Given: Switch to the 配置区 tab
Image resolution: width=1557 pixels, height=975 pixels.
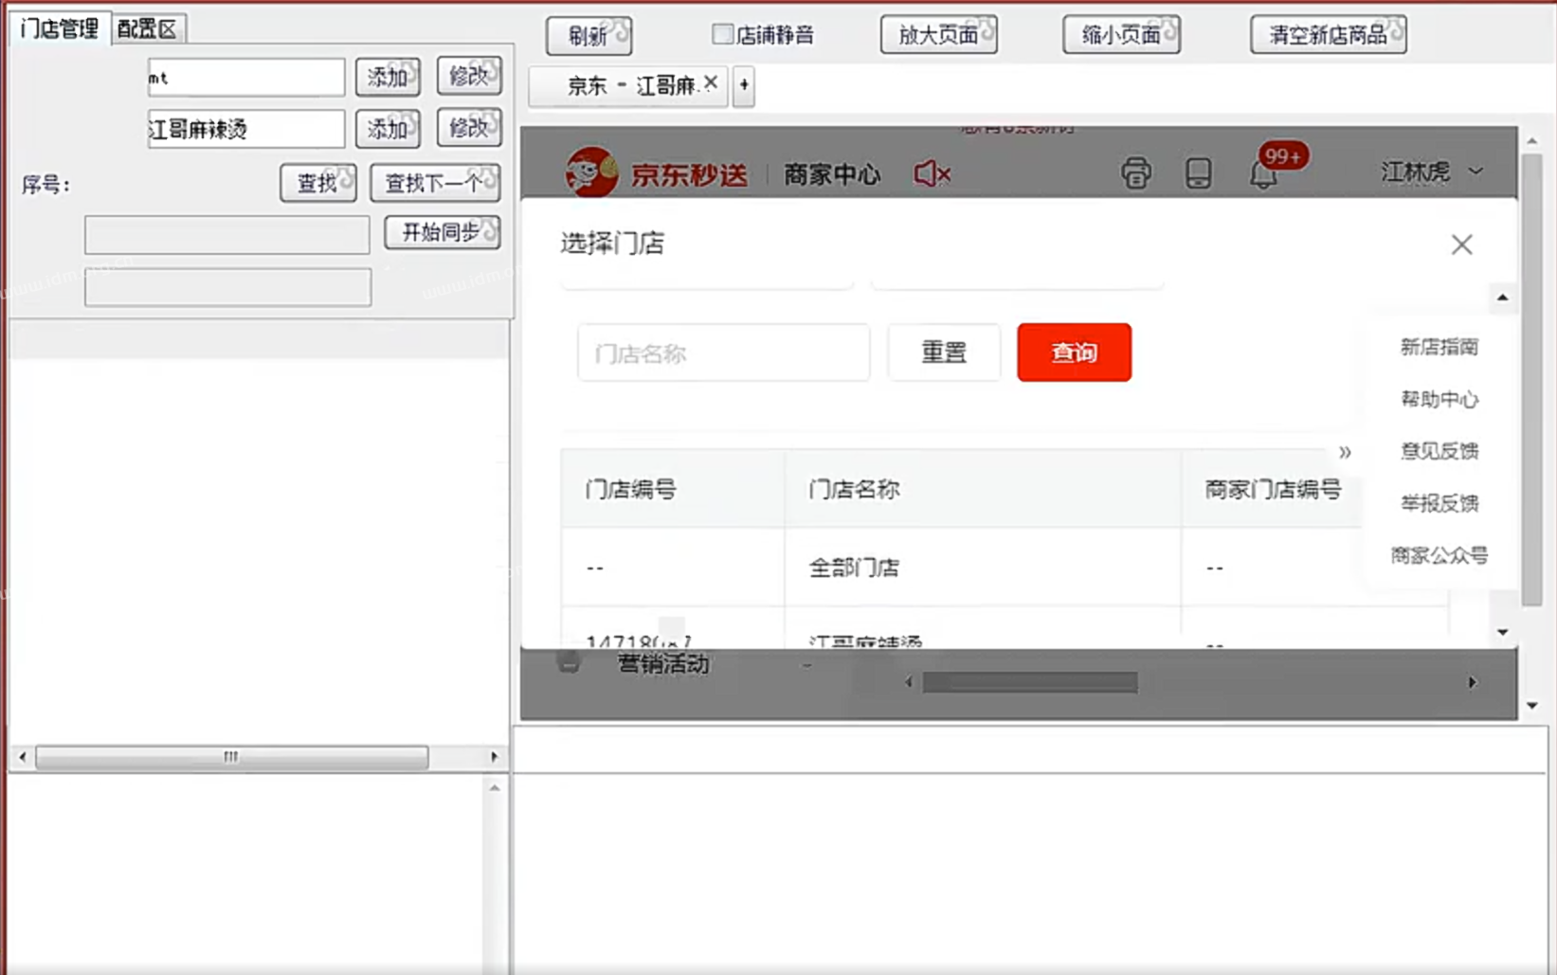Looking at the screenshot, I should 147,28.
